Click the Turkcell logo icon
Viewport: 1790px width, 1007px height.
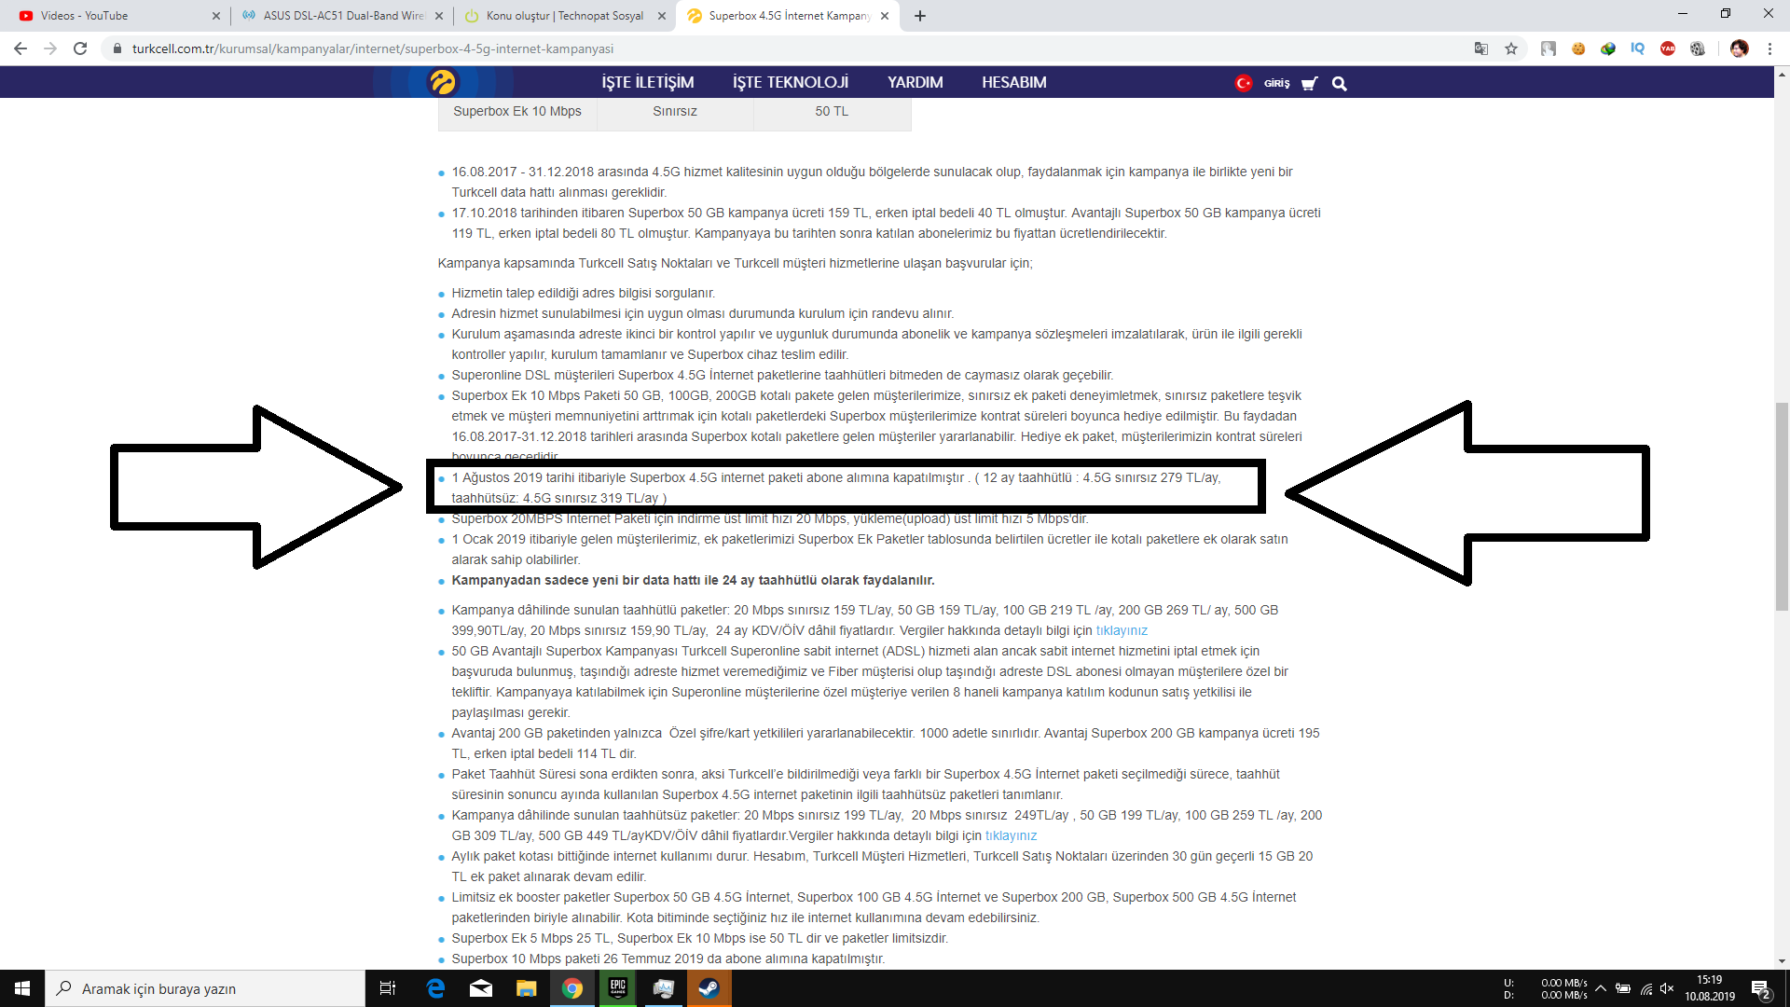[443, 82]
